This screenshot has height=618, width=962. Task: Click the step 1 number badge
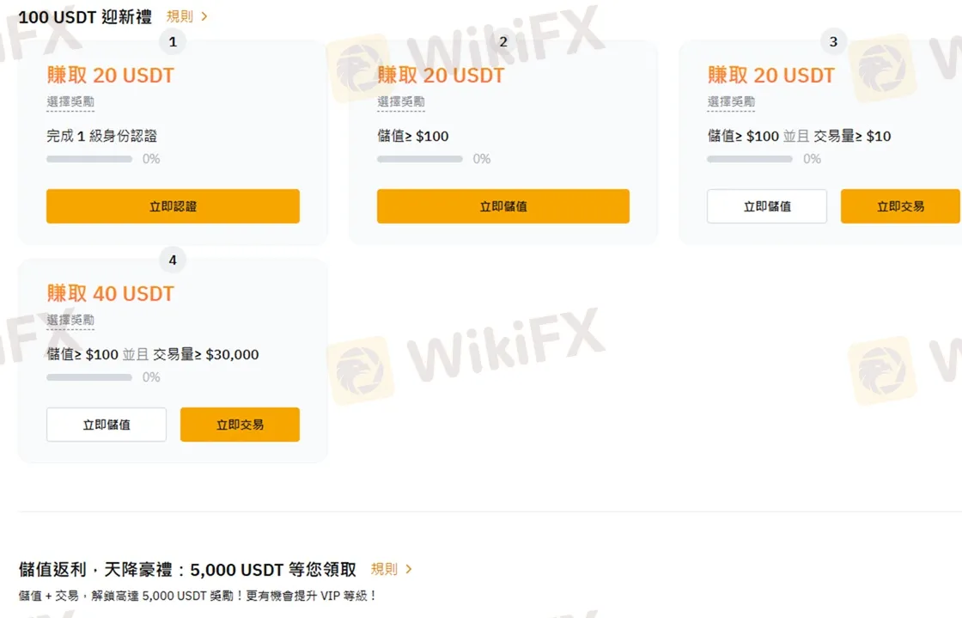point(173,42)
